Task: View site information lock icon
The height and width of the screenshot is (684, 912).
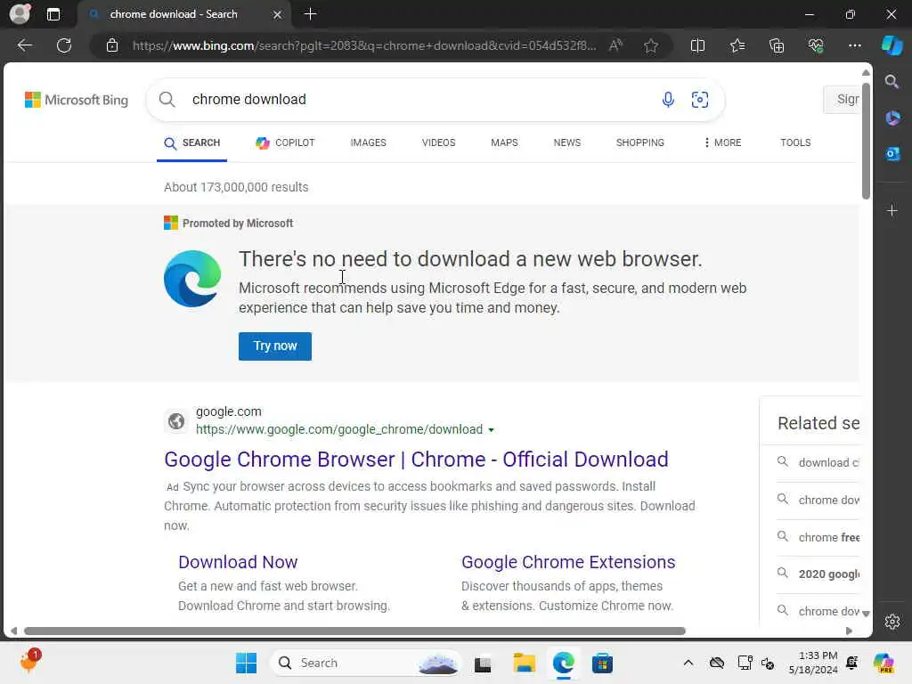Action: click(112, 45)
